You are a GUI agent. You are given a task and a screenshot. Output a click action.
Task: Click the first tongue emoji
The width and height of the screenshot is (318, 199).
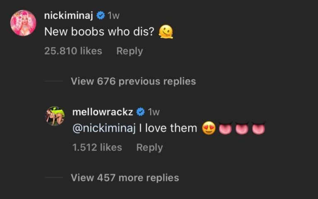(225, 129)
